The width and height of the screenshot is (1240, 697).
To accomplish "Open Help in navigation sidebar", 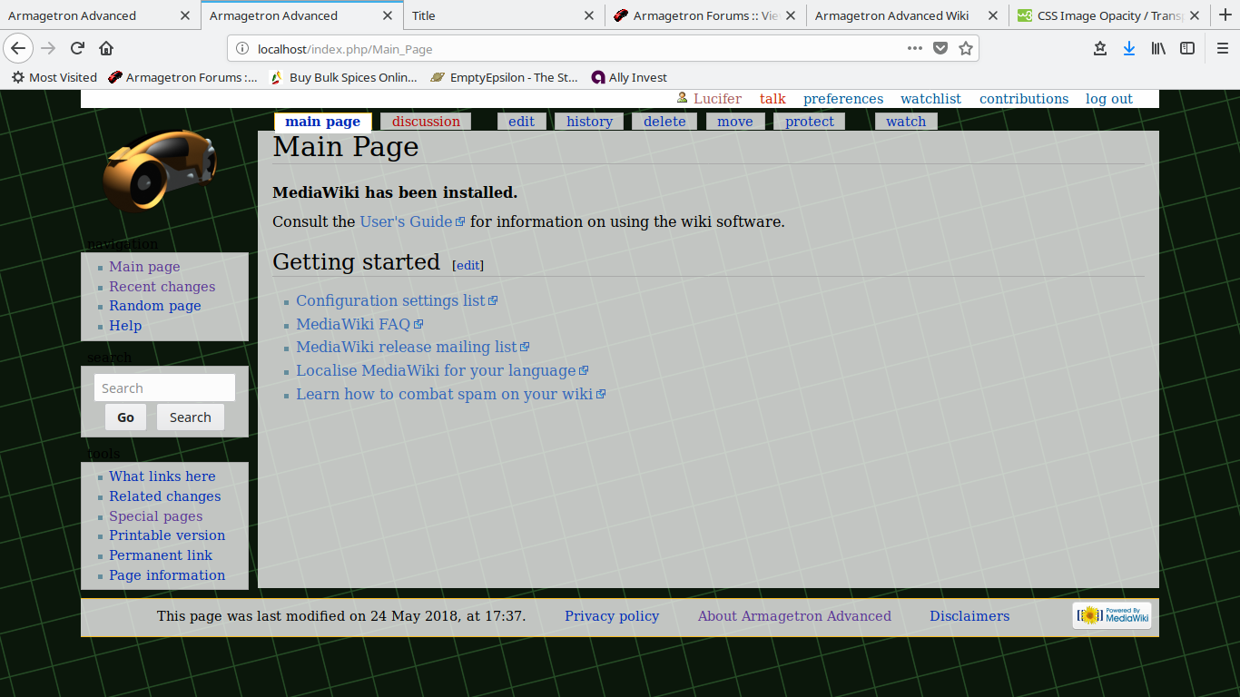I will point(125,326).
